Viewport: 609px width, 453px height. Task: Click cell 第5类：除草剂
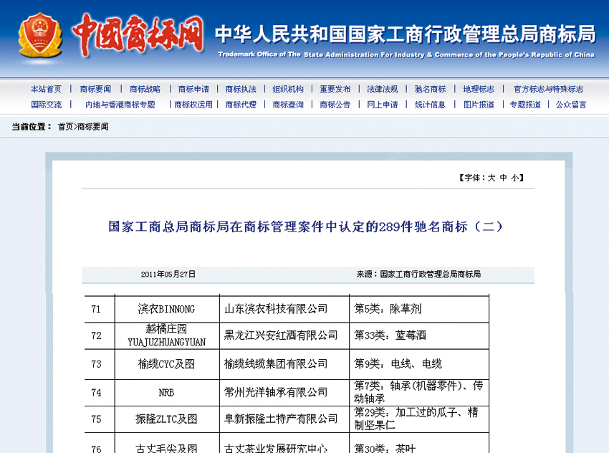(419, 309)
